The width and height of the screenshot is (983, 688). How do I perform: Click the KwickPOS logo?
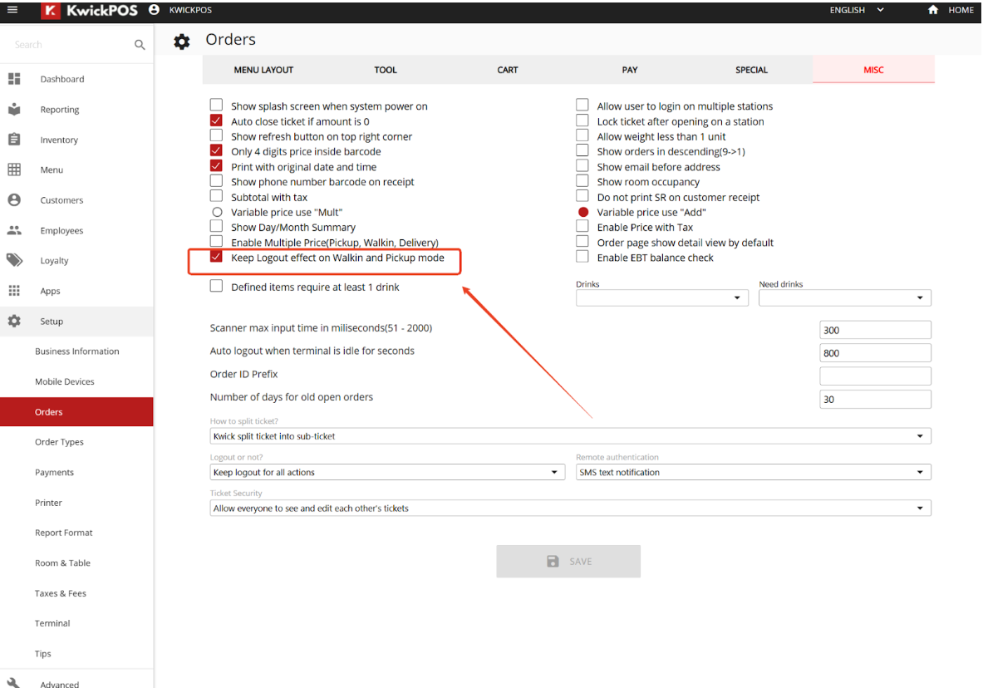[89, 10]
